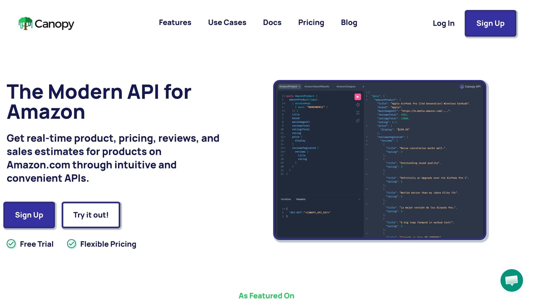Switch to the AmazonSearchResults tab
The image size is (533, 300).
pos(317,86)
